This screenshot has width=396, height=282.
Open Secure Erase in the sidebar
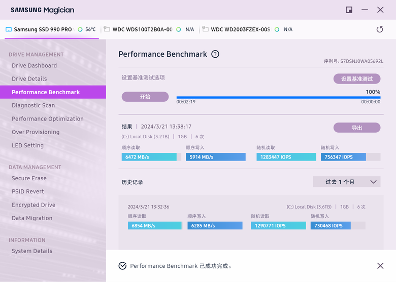coord(29,178)
